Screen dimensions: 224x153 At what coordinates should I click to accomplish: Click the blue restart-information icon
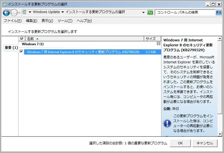click(167, 123)
